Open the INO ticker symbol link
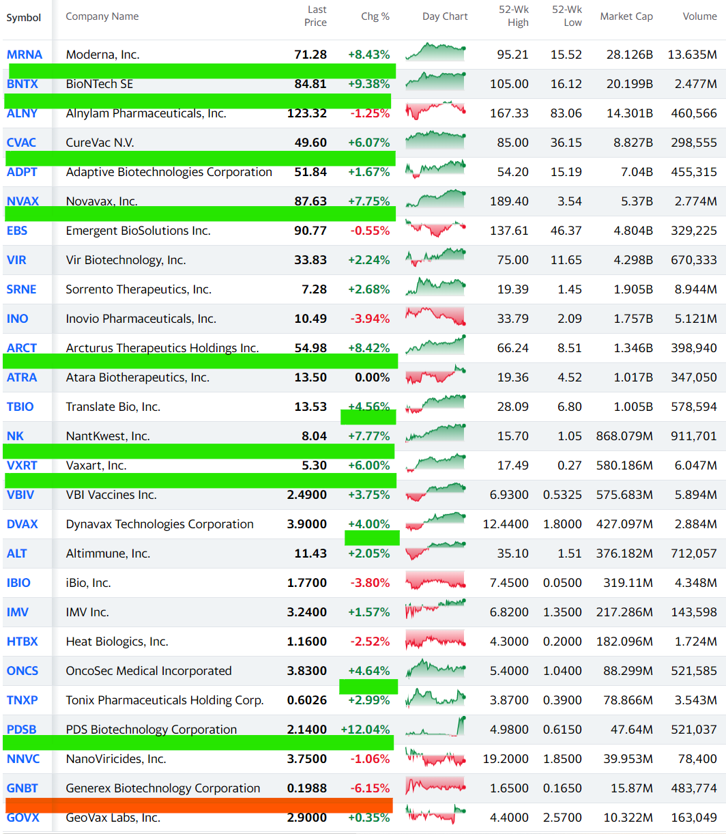The width and height of the screenshot is (726, 834). tap(18, 319)
